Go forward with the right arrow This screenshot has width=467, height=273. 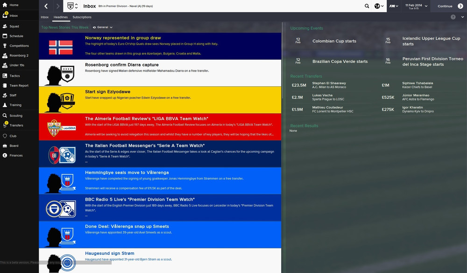tap(58, 6)
